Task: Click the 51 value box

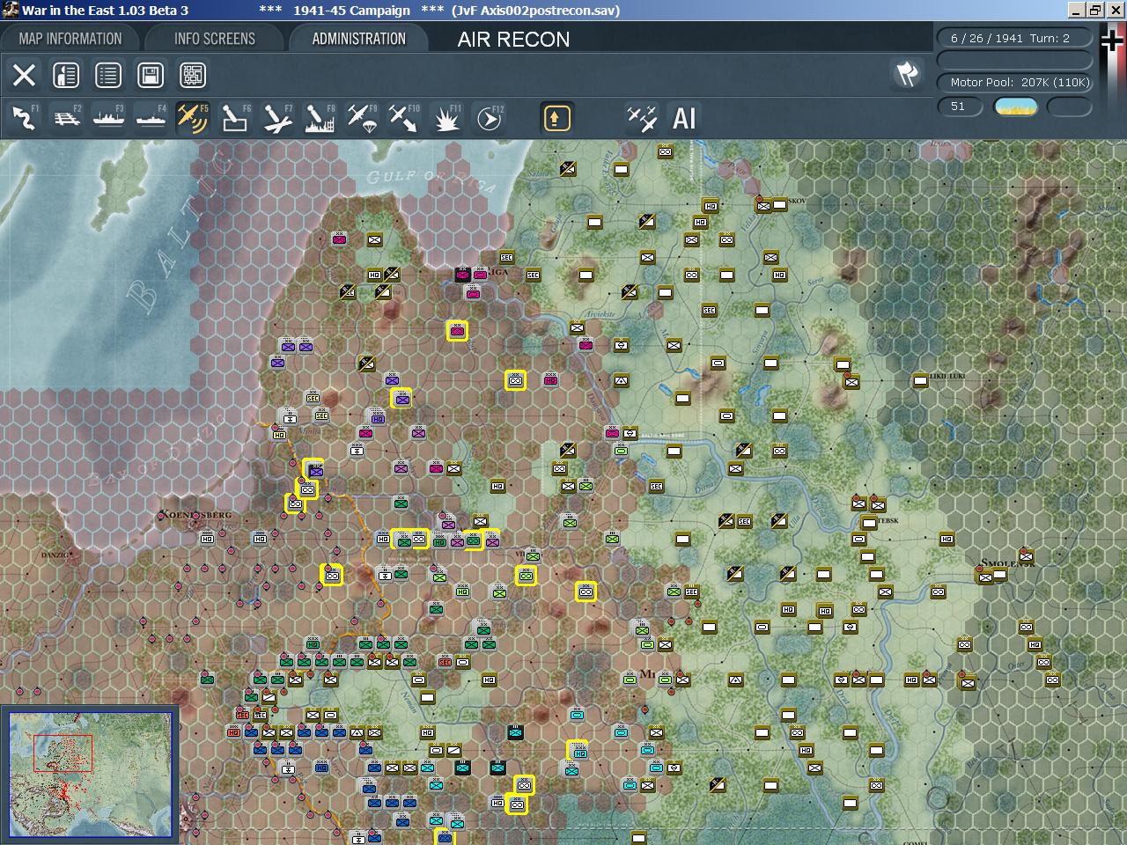Action: click(x=959, y=107)
